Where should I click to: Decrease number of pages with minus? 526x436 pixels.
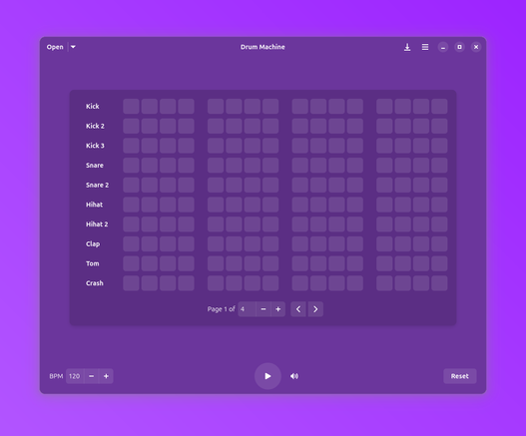point(263,309)
